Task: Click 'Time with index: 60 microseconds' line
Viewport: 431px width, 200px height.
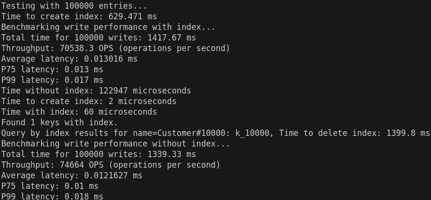Action: [x=79, y=112]
